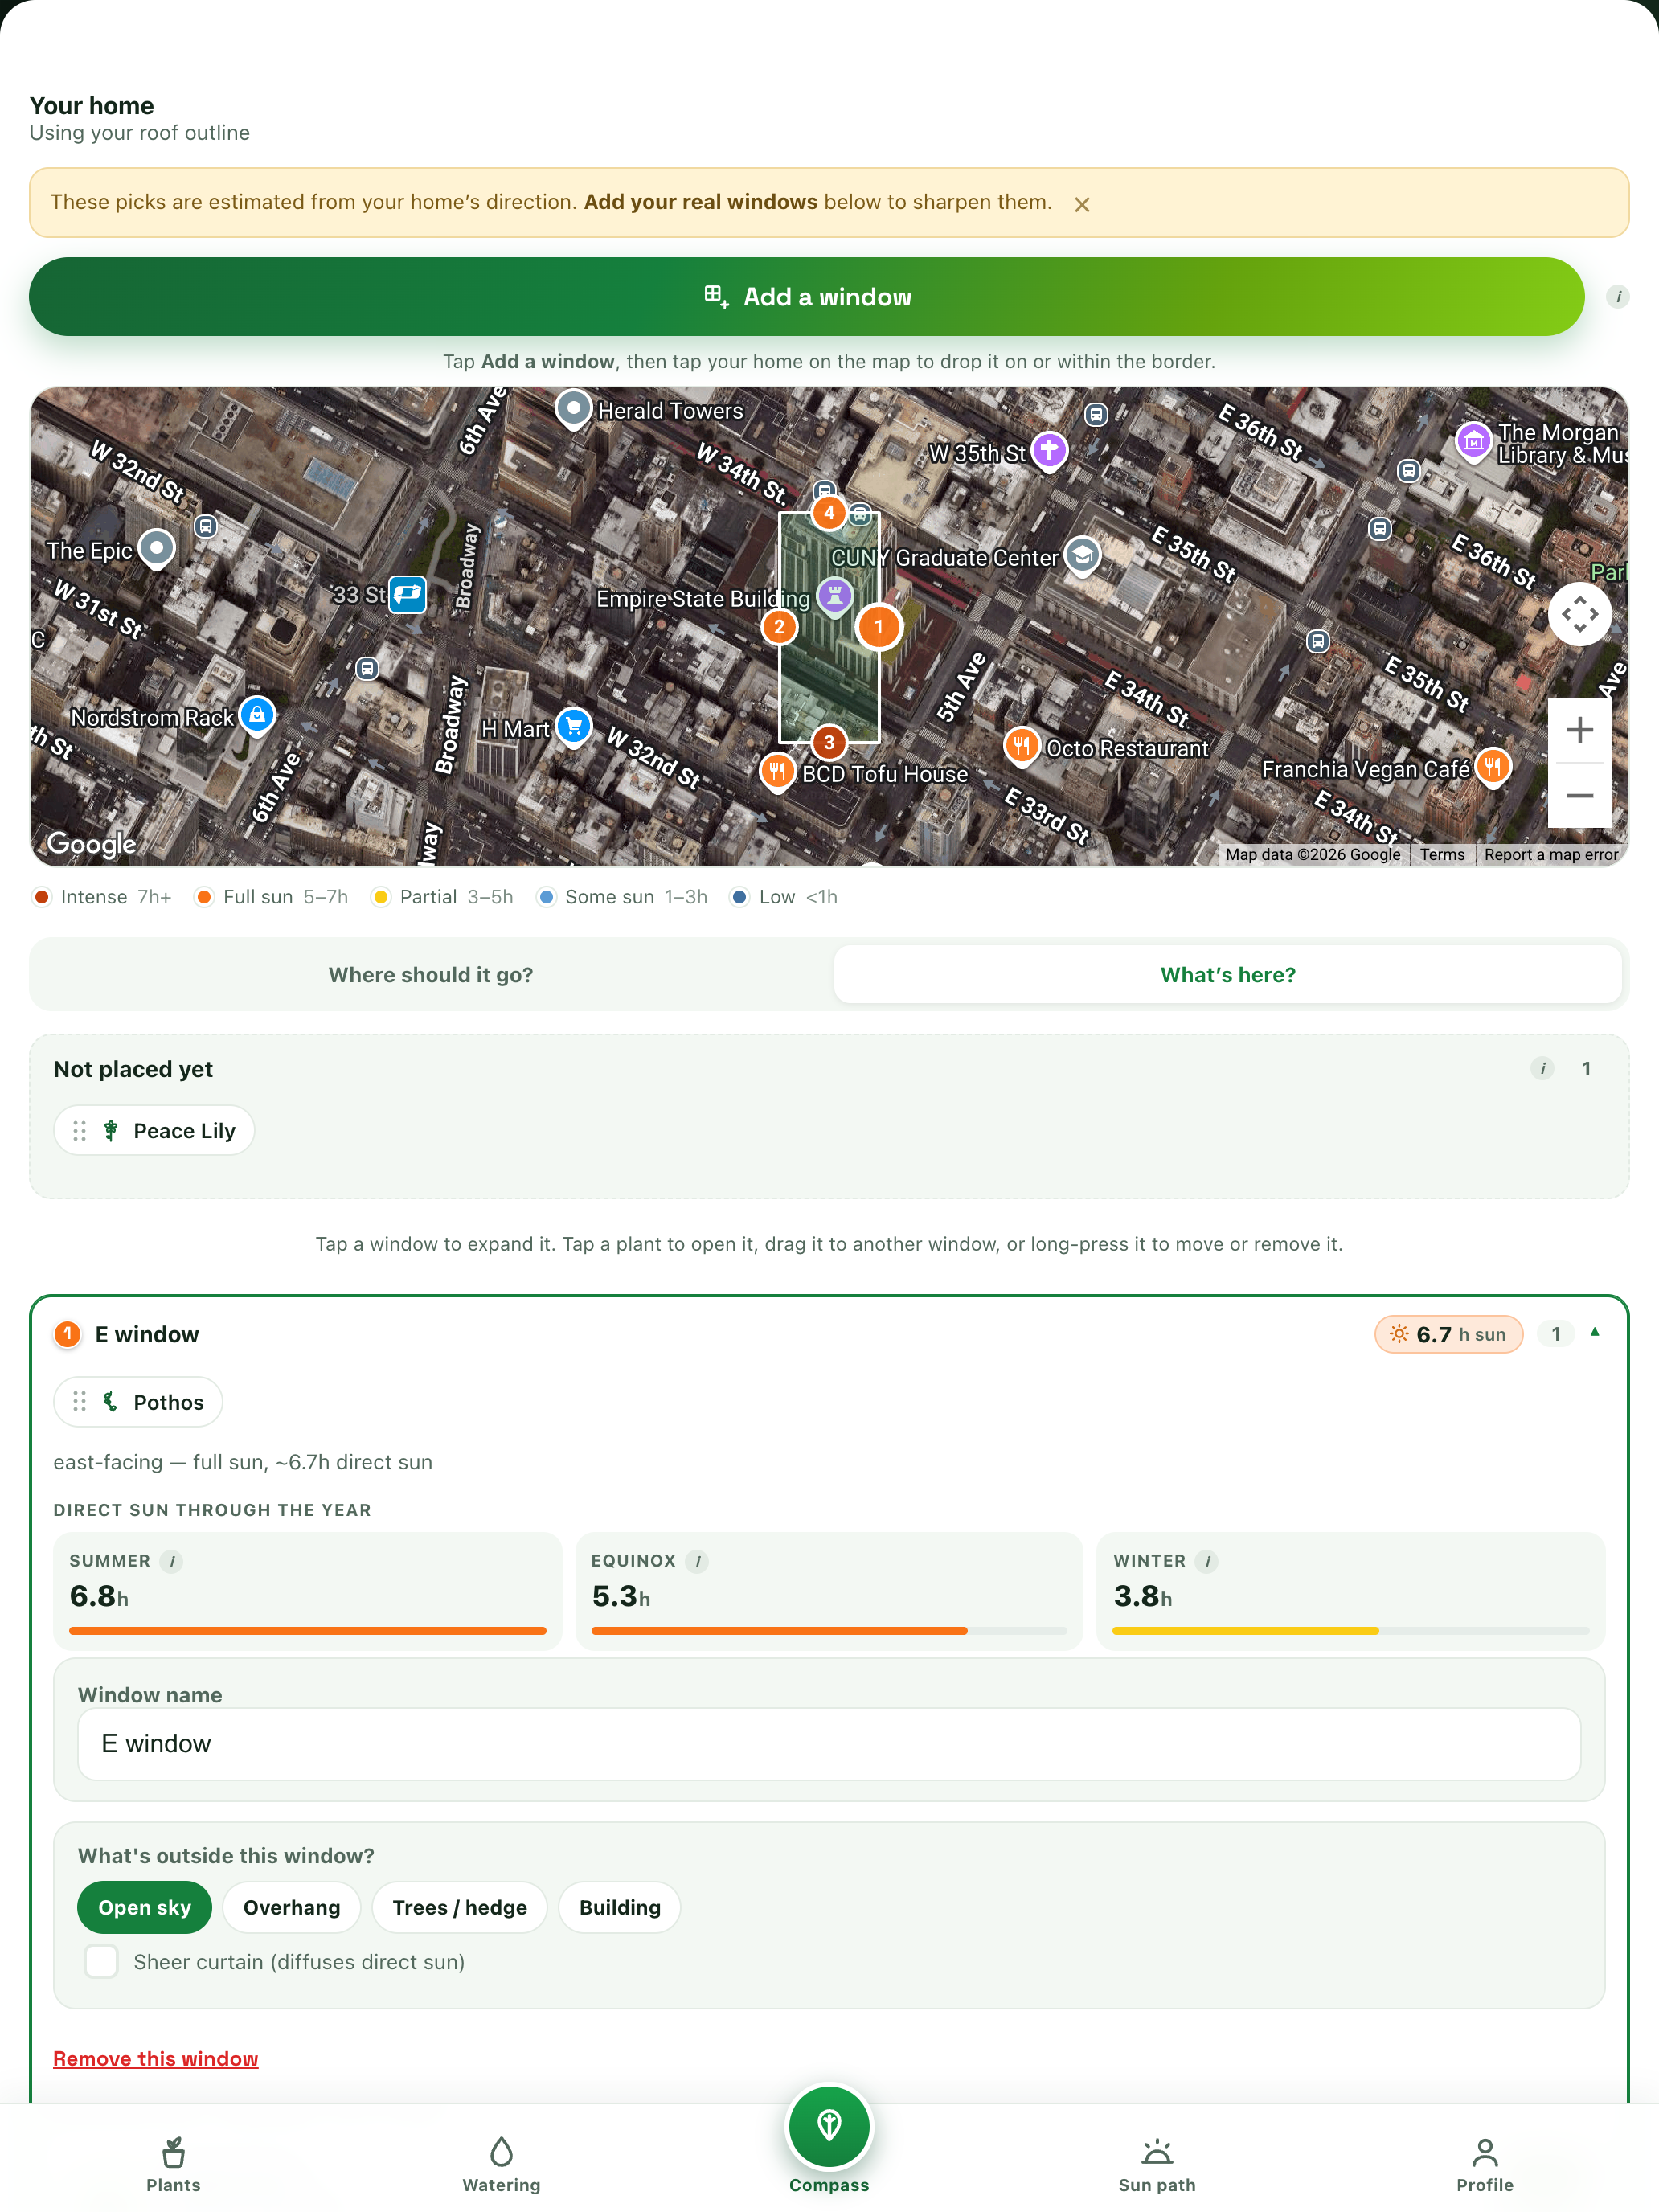This screenshot has width=1659, height=2212.
Task: Select window marker 2 on the map
Action: pyautogui.click(x=779, y=627)
